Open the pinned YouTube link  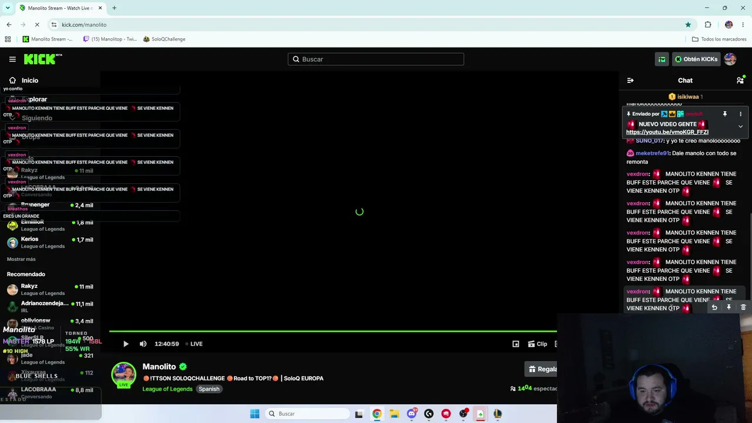(x=667, y=132)
